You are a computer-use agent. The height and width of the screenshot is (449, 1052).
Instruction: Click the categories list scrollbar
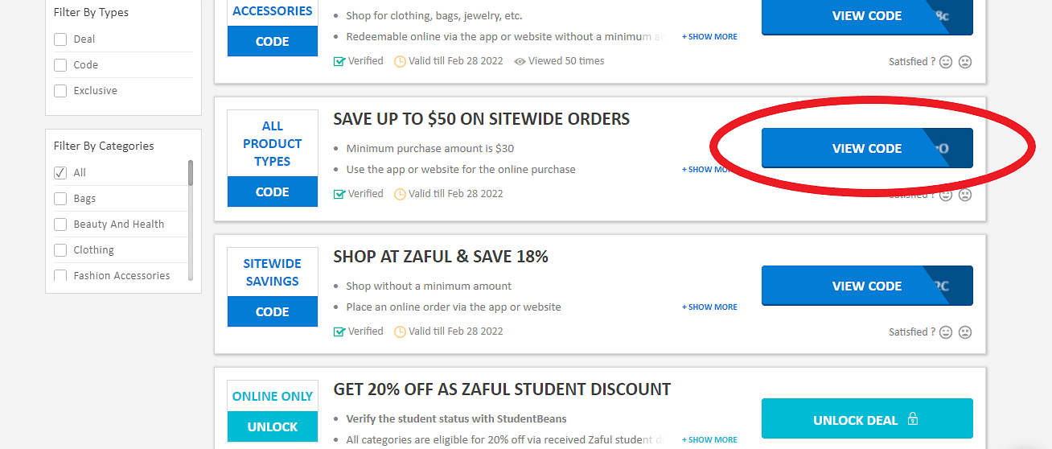point(191,172)
